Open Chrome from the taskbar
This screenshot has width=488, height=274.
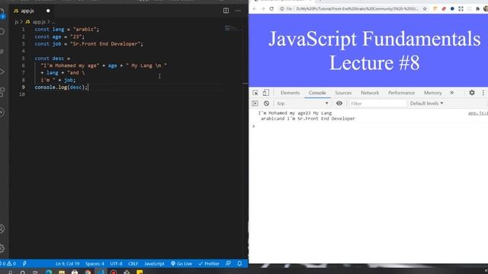(88, 272)
